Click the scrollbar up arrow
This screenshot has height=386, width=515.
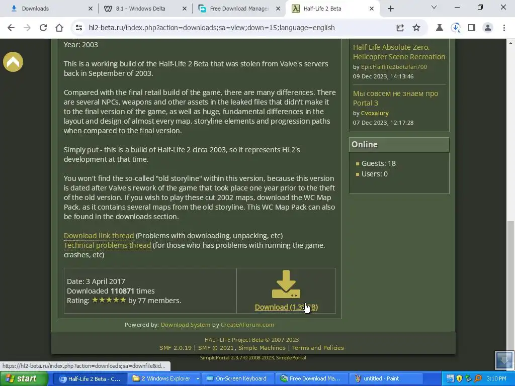(511, 43)
